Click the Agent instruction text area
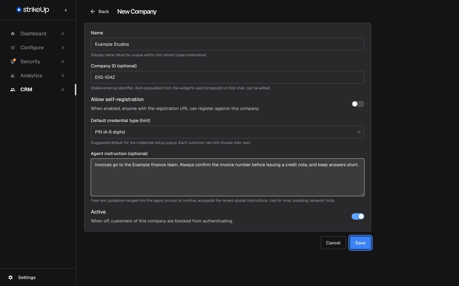Image resolution: width=459 pixels, height=286 pixels. (227, 177)
